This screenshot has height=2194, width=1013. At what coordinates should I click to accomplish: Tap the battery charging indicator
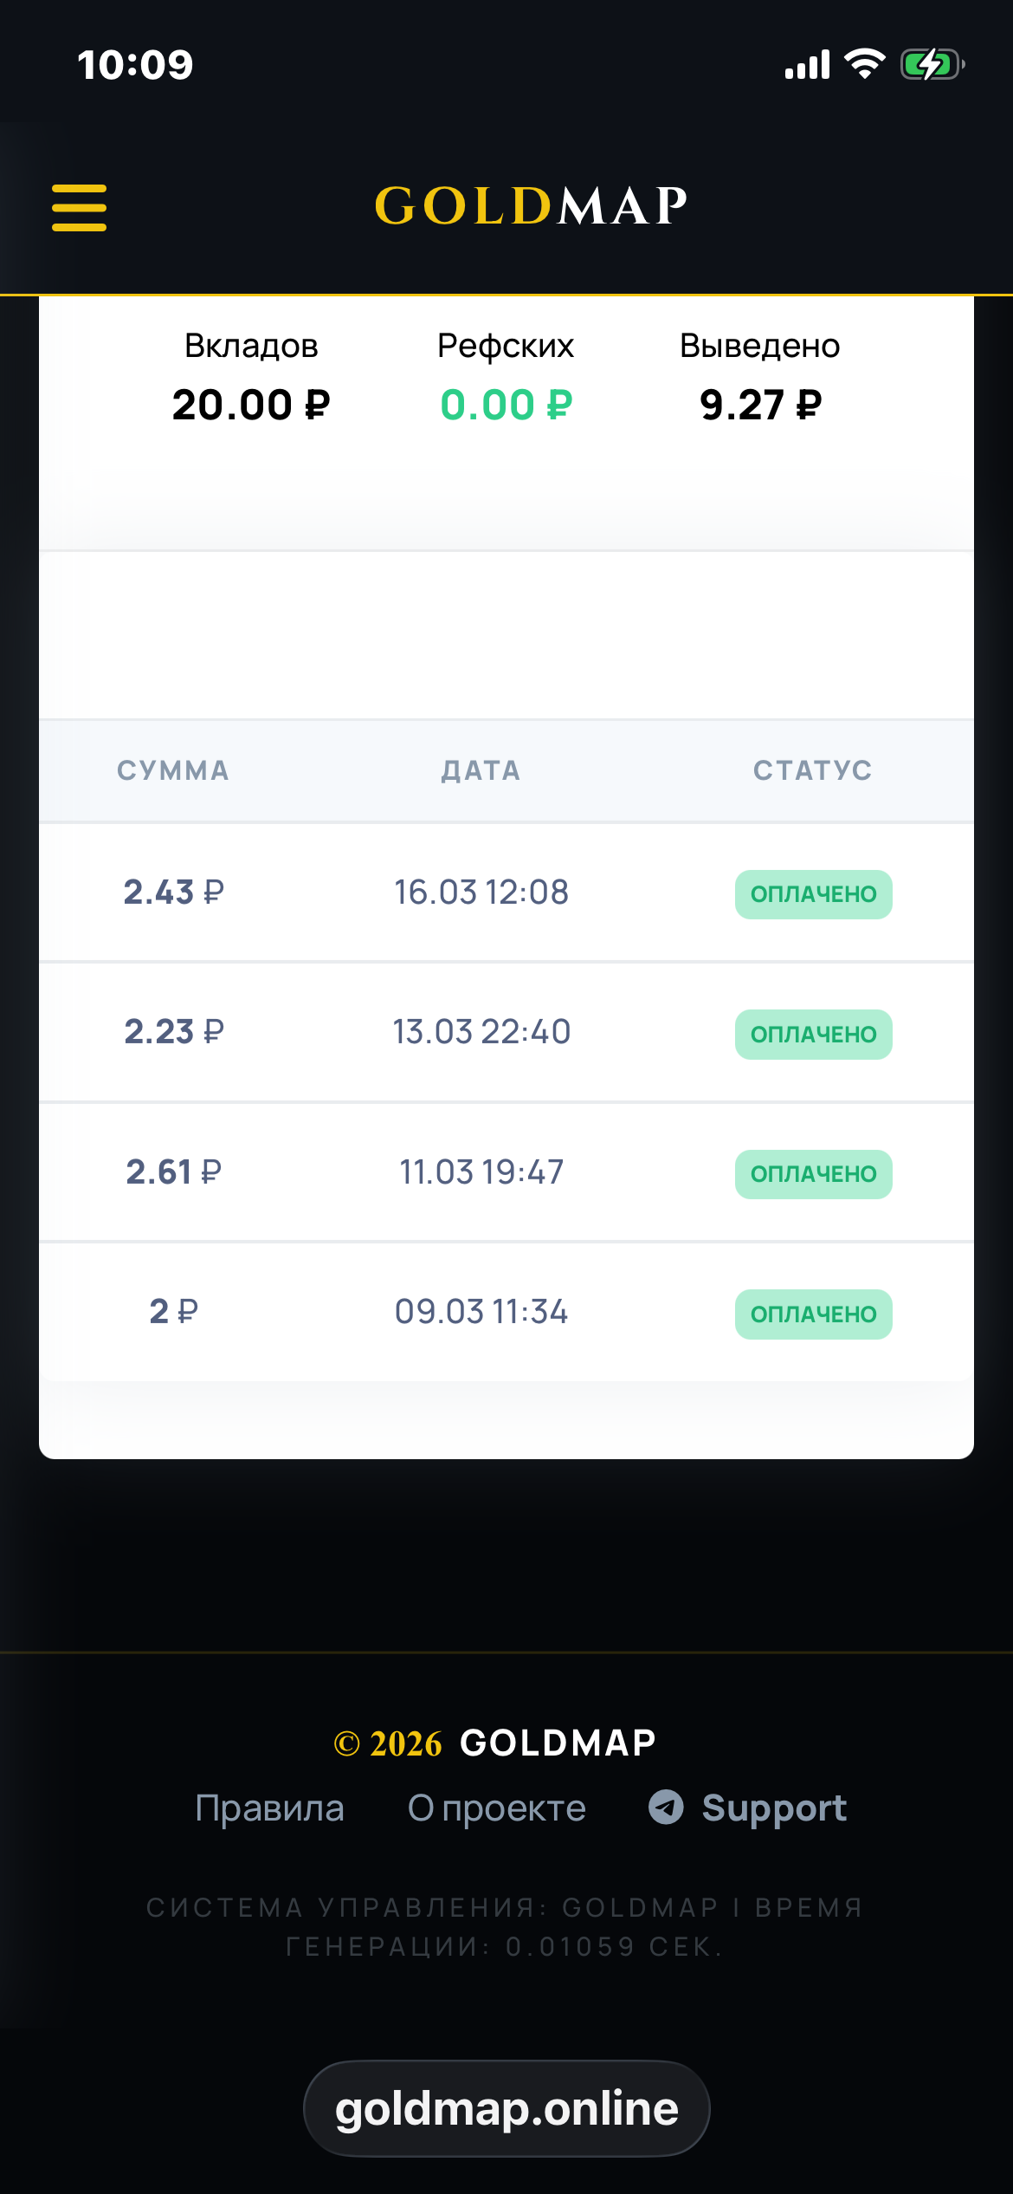(932, 64)
